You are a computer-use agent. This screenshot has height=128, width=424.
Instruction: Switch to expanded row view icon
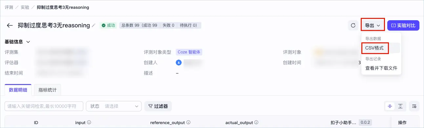click(x=400, y=106)
